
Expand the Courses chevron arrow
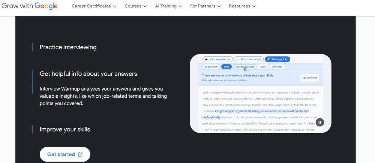pyautogui.click(x=145, y=6)
